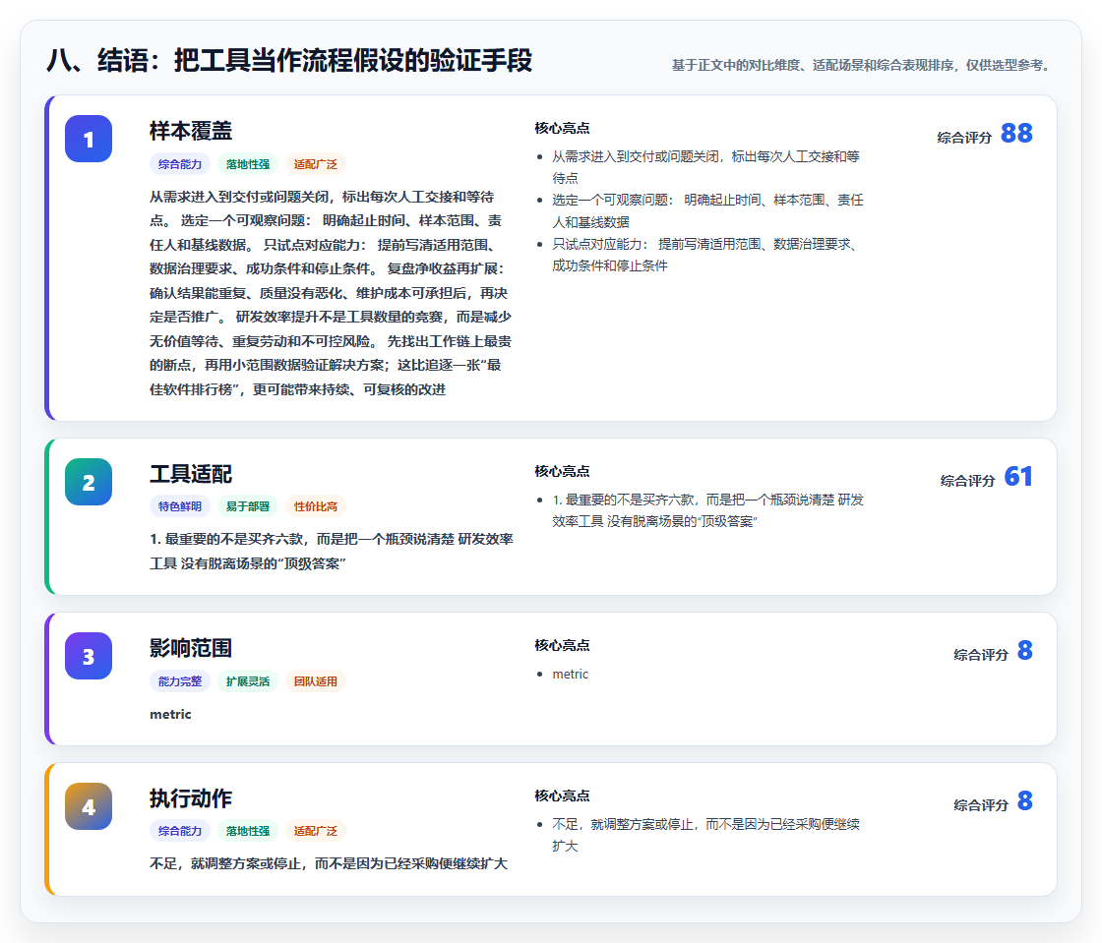Screen dimensions: 1102x943
Task: Click 核心亮点 heading in 工具适配 card
Action: pos(562,471)
